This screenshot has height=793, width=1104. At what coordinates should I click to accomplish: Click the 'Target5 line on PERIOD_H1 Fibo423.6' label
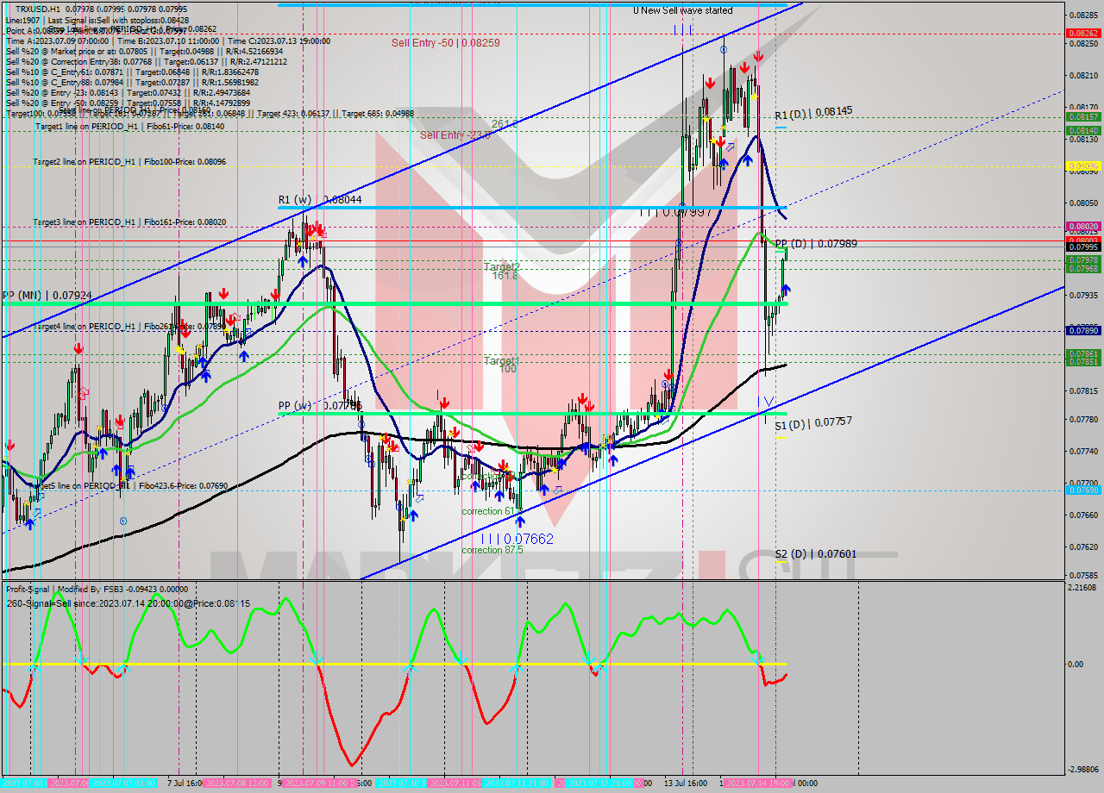129,485
